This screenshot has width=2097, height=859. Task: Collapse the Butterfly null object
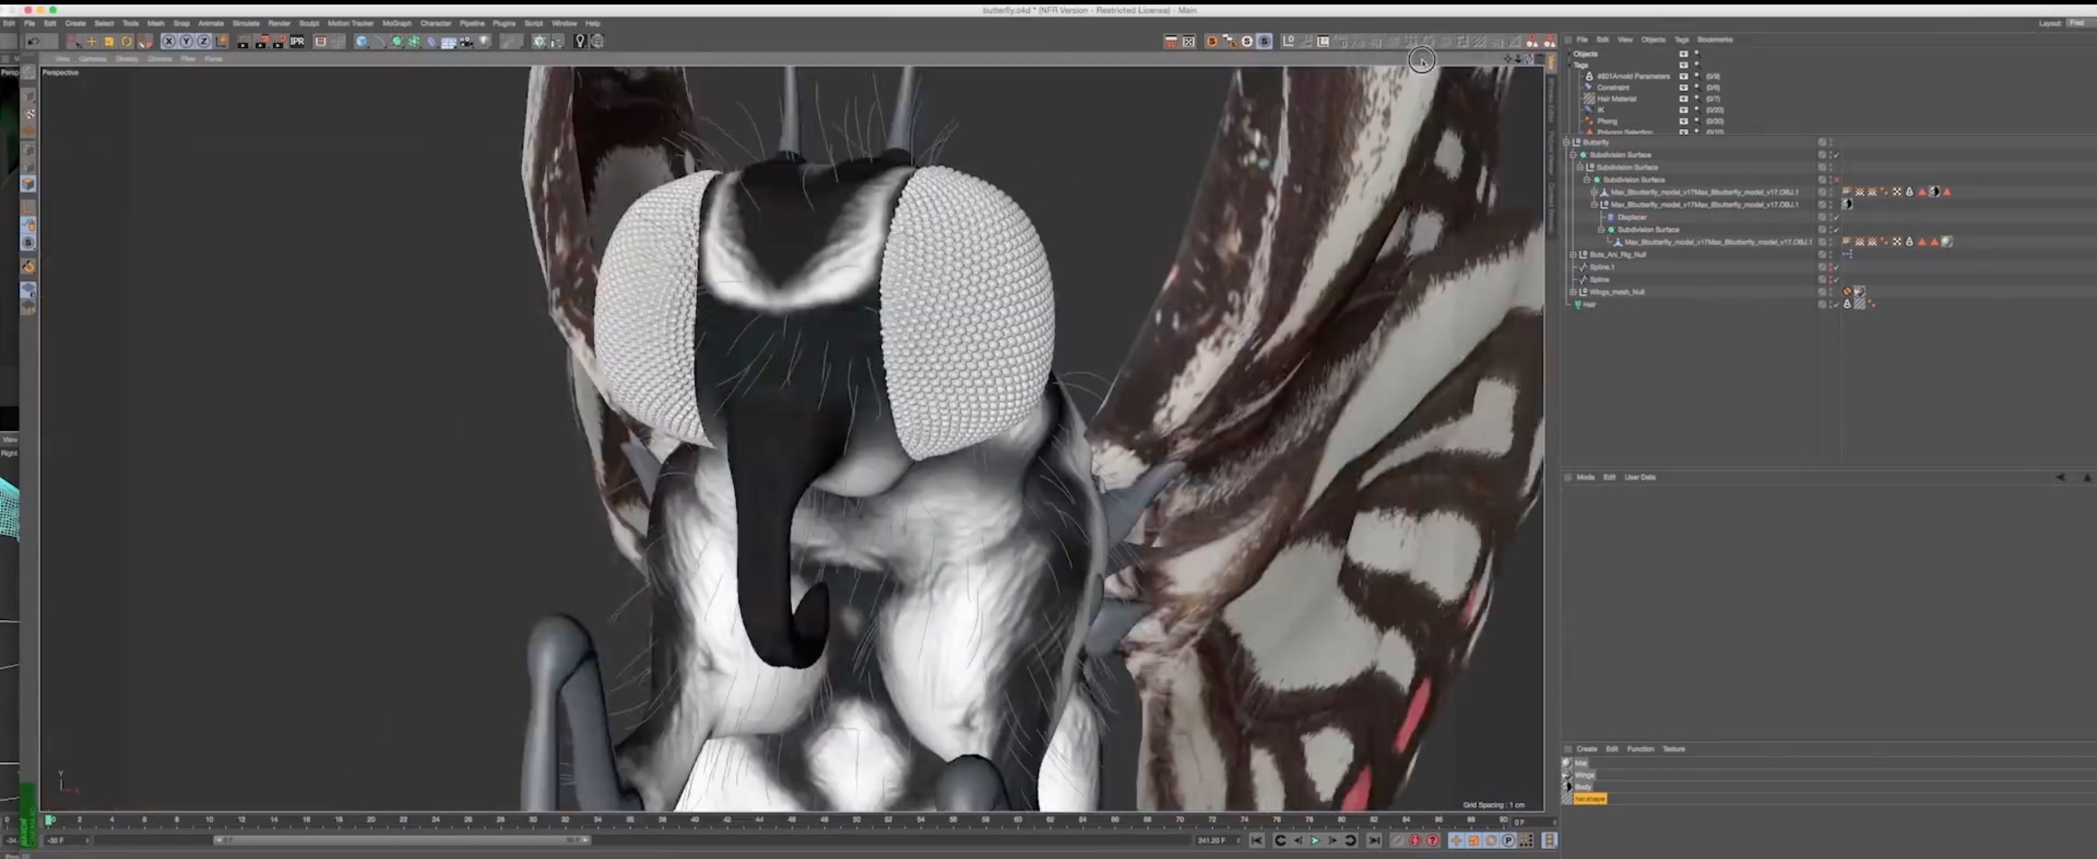pos(1567,142)
